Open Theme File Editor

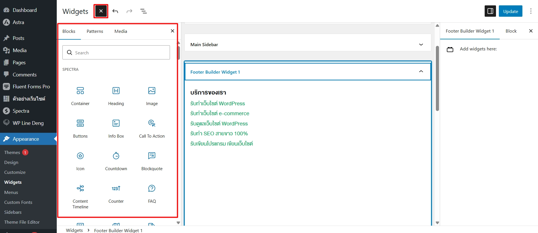coord(22,222)
